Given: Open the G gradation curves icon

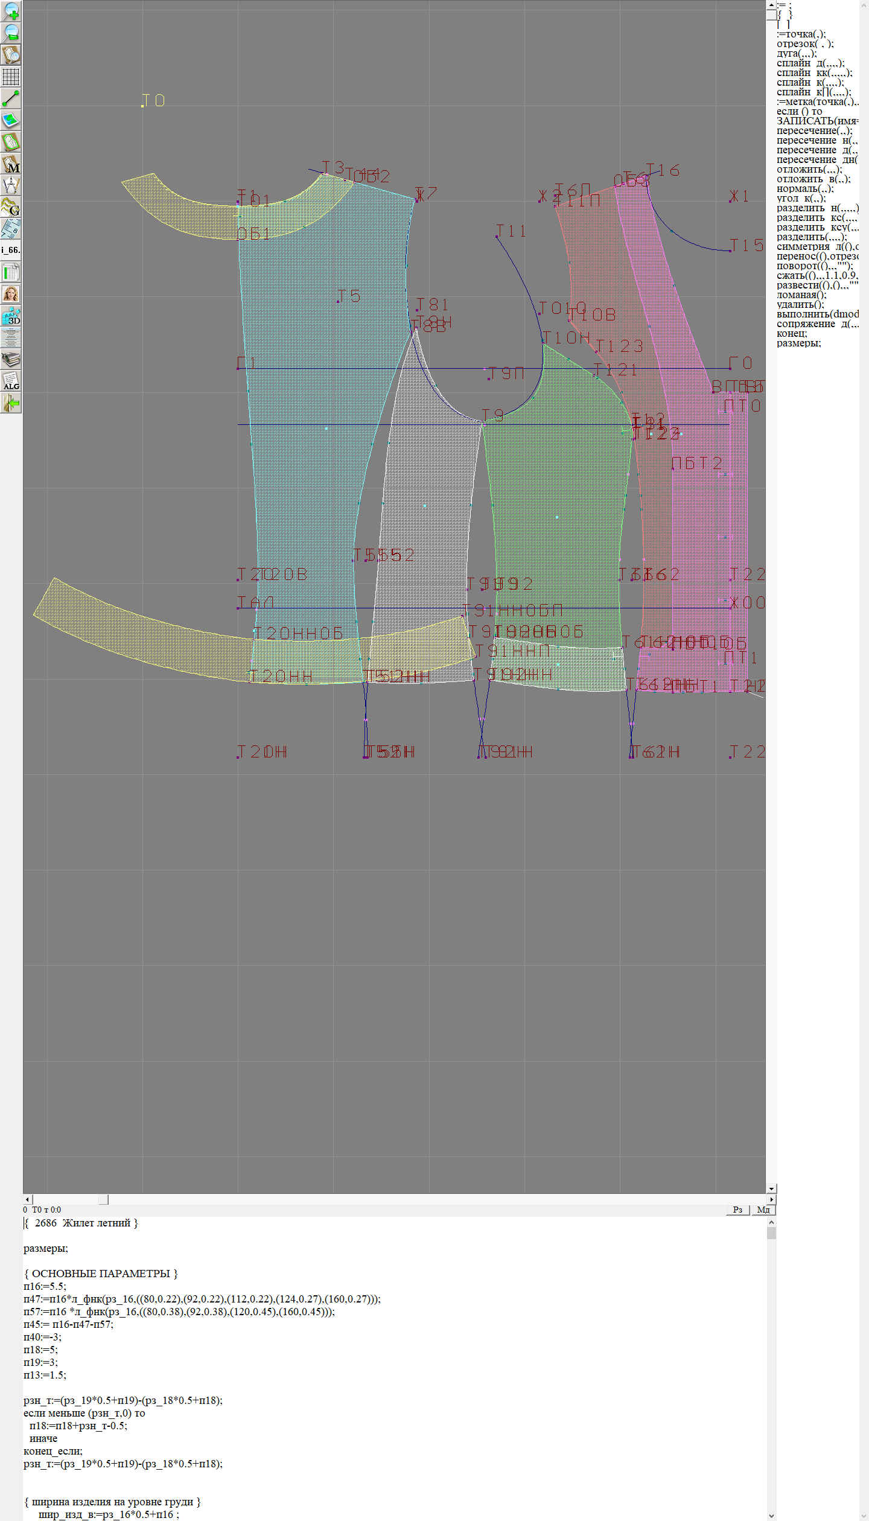Looking at the screenshot, I should pos(11,207).
